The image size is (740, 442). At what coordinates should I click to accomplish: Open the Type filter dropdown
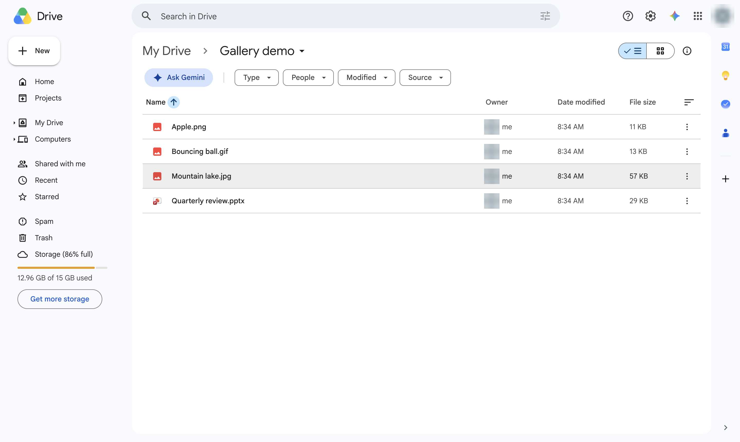click(x=256, y=77)
